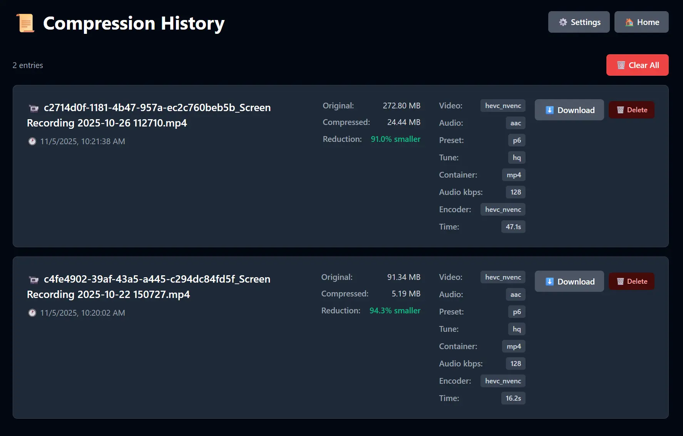Download the 2025-10-22 screen recording

point(569,281)
